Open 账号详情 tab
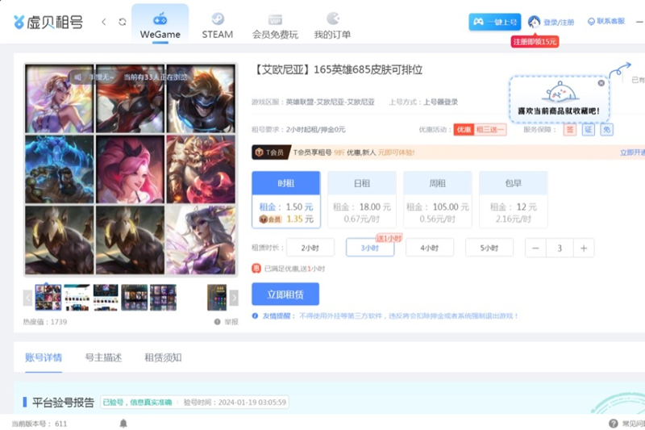Screen dimensions: 645x430 tap(44, 357)
